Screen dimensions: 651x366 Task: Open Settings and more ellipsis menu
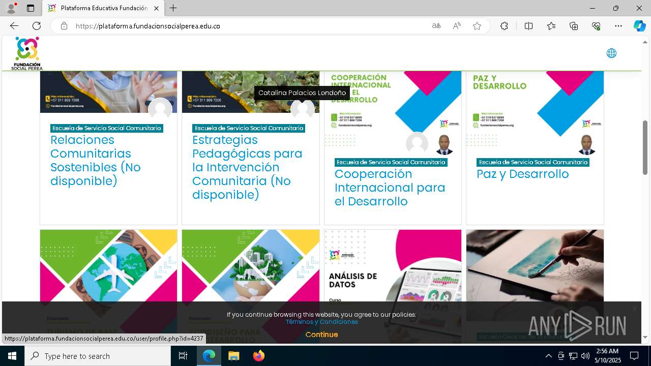coord(618,26)
